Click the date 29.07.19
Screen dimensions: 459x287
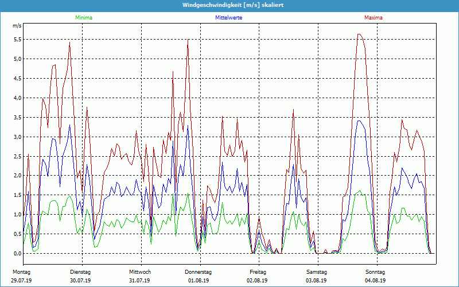pyautogui.click(x=21, y=281)
